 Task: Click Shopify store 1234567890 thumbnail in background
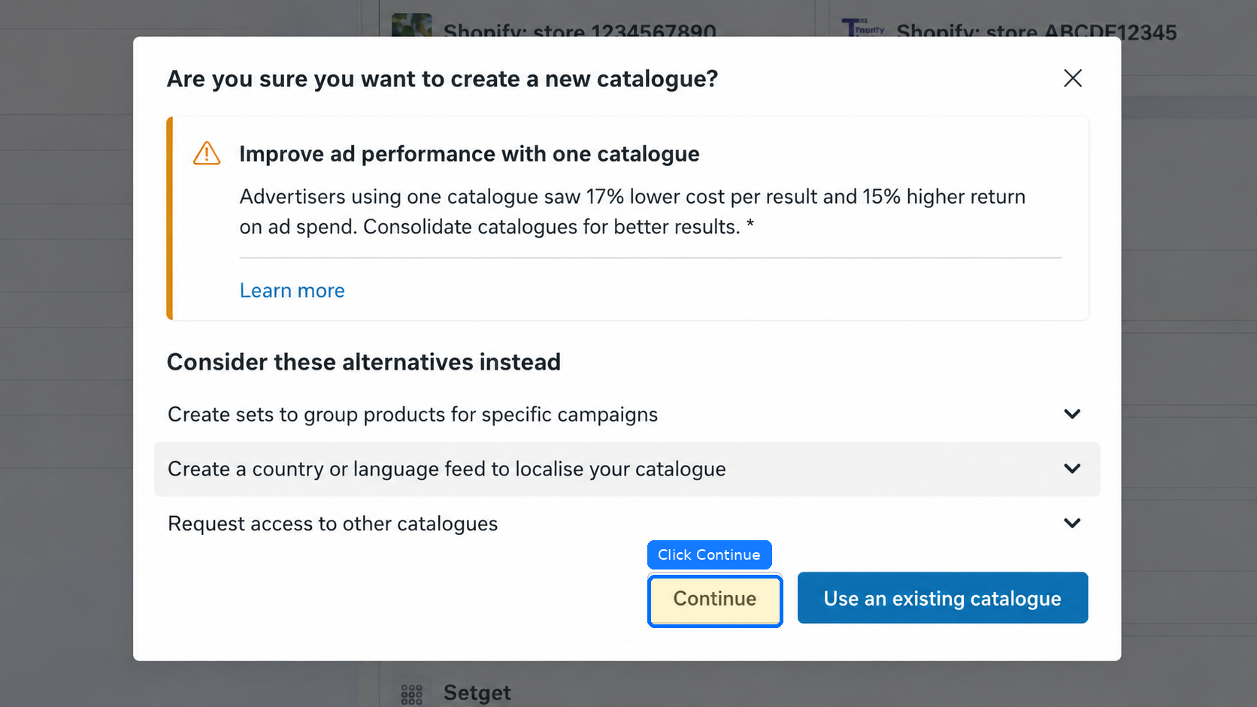coord(412,25)
